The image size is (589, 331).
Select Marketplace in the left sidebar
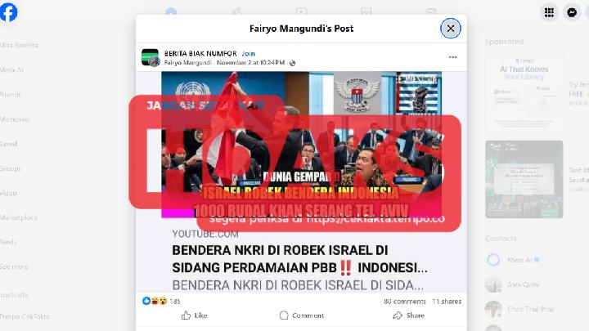click(x=19, y=217)
